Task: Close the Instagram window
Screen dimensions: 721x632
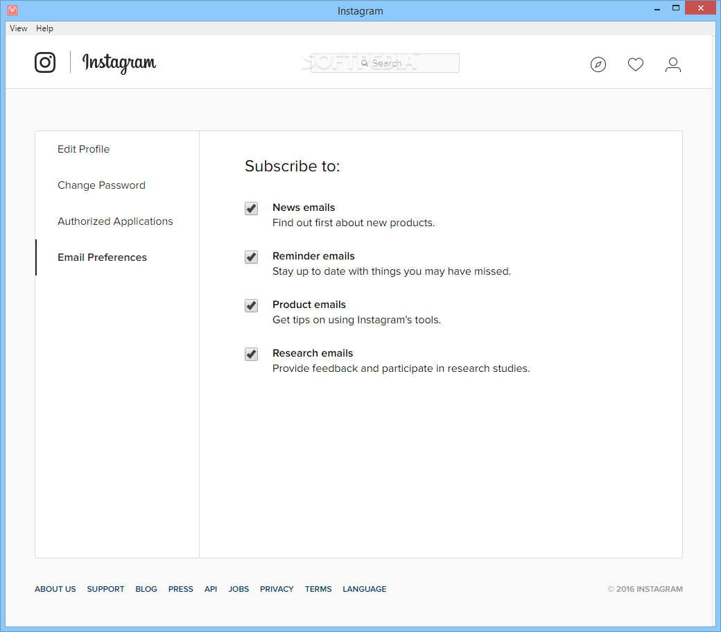Action: coord(700,8)
